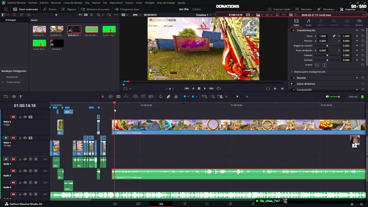This screenshot has width=368, height=207.
Task: Open timeline view options icon
Action: [6, 97]
